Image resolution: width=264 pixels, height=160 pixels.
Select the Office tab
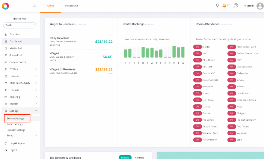click(x=51, y=6)
